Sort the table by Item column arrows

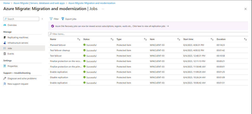click(x=179, y=39)
